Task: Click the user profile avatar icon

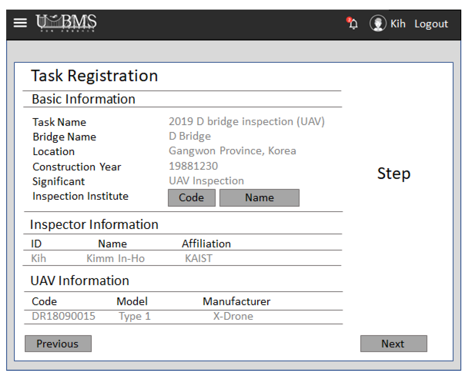Action: (378, 23)
